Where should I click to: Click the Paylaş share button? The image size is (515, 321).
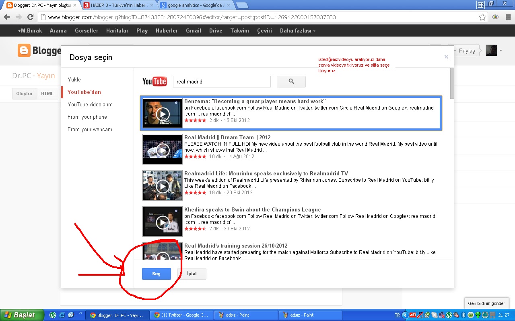[x=464, y=51]
